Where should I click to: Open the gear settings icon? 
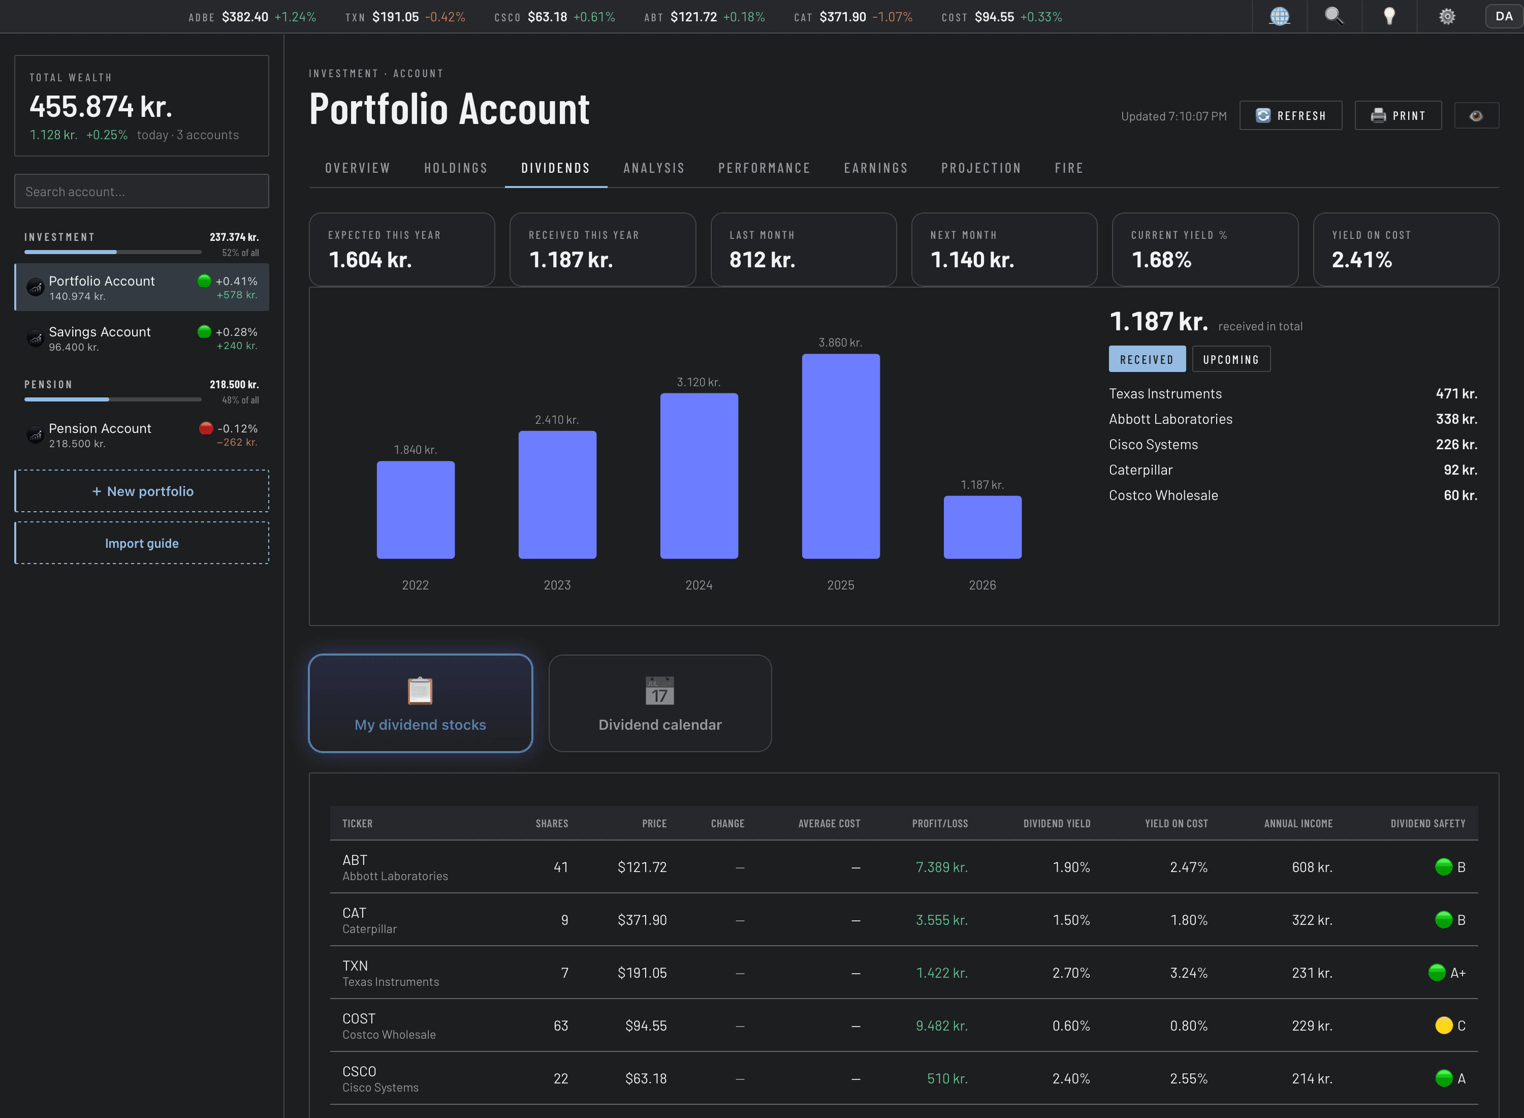(1447, 16)
